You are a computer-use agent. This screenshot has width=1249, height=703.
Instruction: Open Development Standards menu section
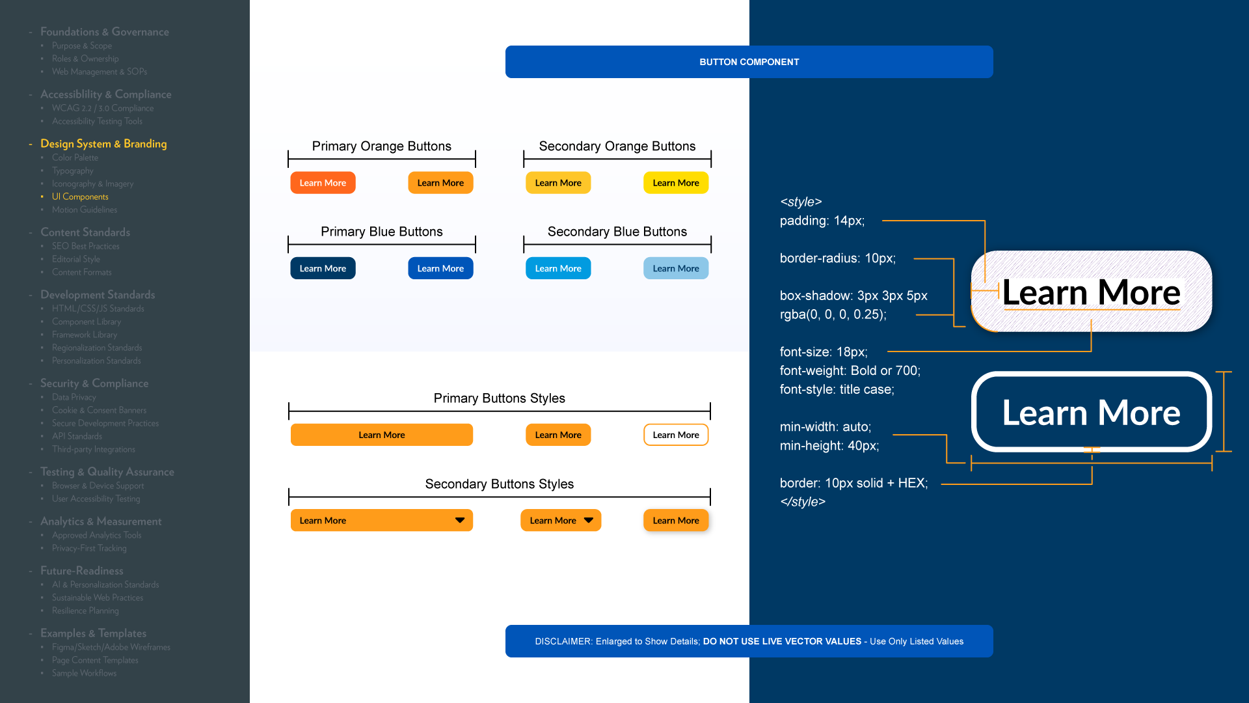pyautogui.click(x=98, y=295)
